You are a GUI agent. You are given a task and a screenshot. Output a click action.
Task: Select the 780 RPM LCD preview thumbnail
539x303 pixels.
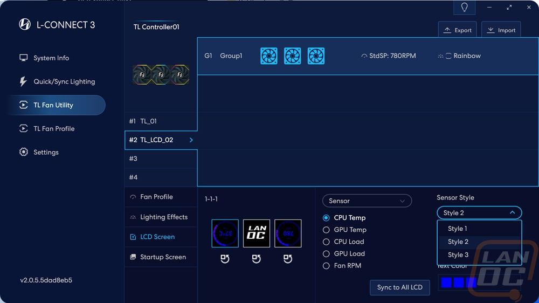pos(288,233)
